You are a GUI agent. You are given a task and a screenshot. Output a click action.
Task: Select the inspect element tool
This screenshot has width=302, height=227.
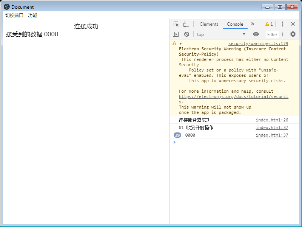click(176, 24)
